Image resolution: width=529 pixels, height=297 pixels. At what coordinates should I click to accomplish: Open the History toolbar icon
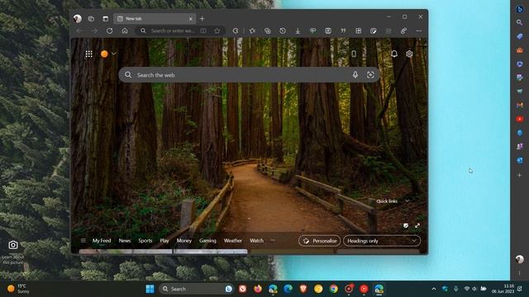283,31
